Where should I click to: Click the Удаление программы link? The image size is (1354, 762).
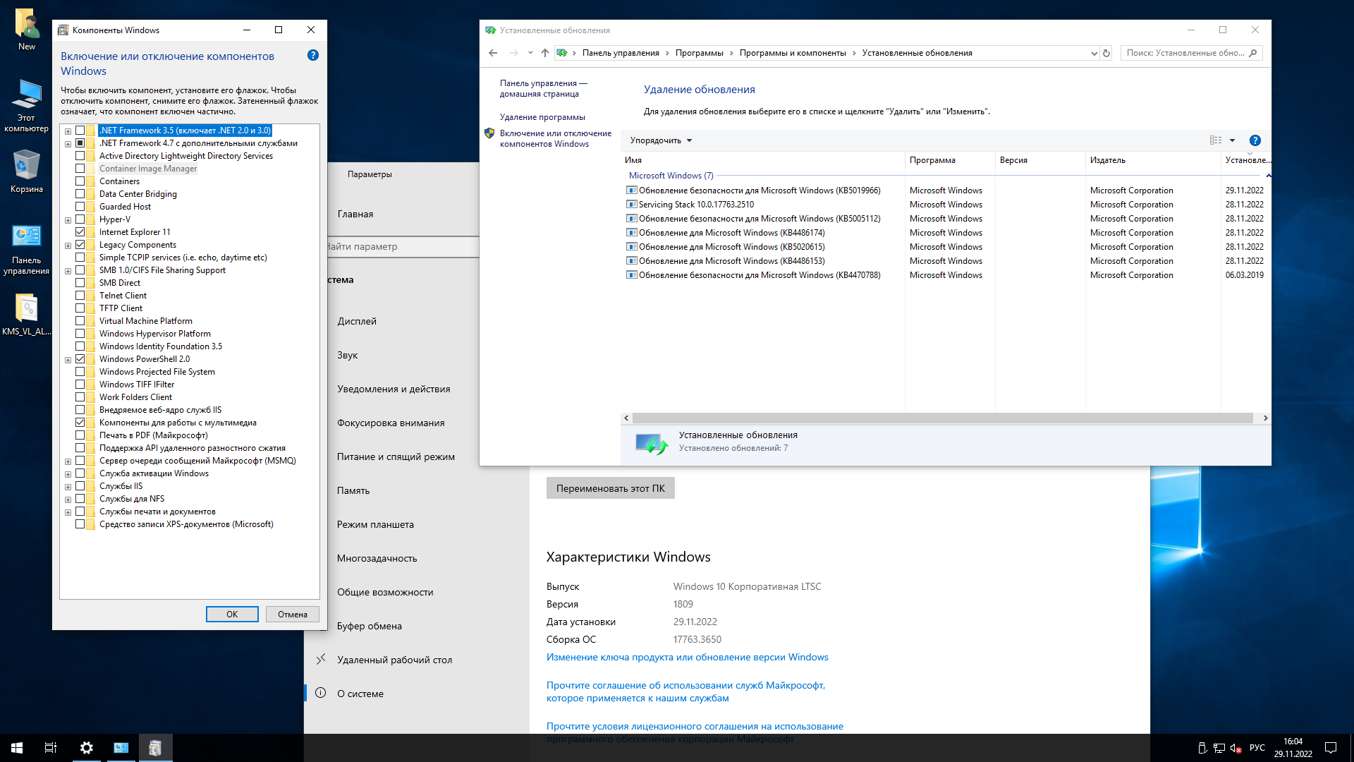(x=542, y=117)
